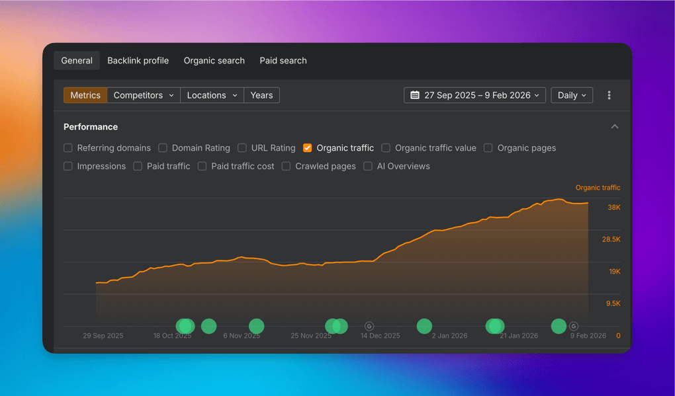The height and width of the screenshot is (396, 675).
Task: Open the Competitors dropdown
Action: (x=144, y=95)
